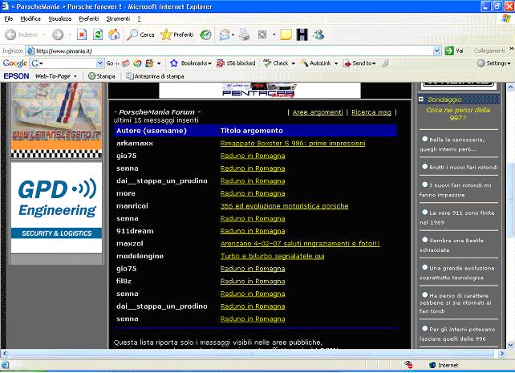Image resolution: width=515 pixels, height=373 pixels.
Task: Click the Pentacar banner image
Action: [259, 91]
